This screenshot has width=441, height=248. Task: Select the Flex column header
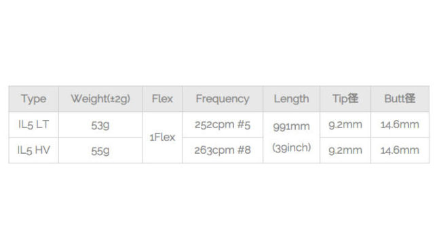[162, 99]
